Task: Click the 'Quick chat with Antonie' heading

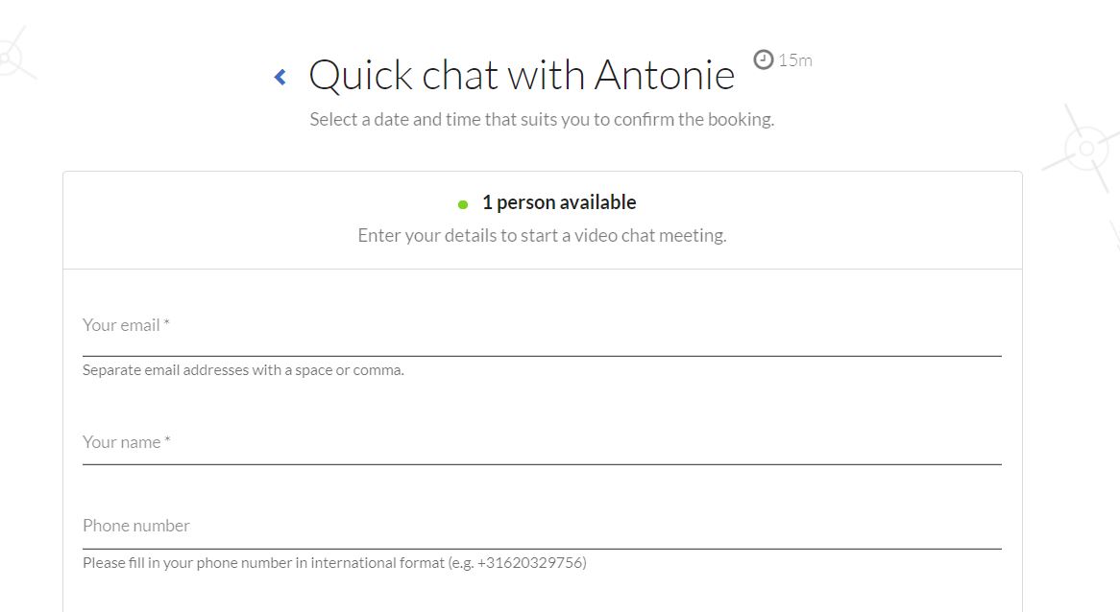Action: (x=521, y=75)
